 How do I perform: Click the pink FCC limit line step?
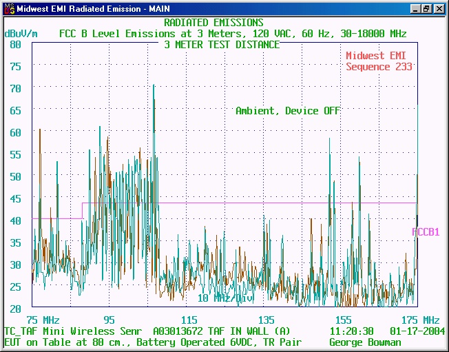pyautogui.click(x=83, y=210)
